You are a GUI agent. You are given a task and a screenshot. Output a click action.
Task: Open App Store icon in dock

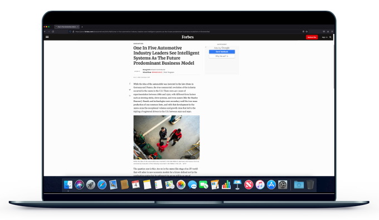click(271, 185)
